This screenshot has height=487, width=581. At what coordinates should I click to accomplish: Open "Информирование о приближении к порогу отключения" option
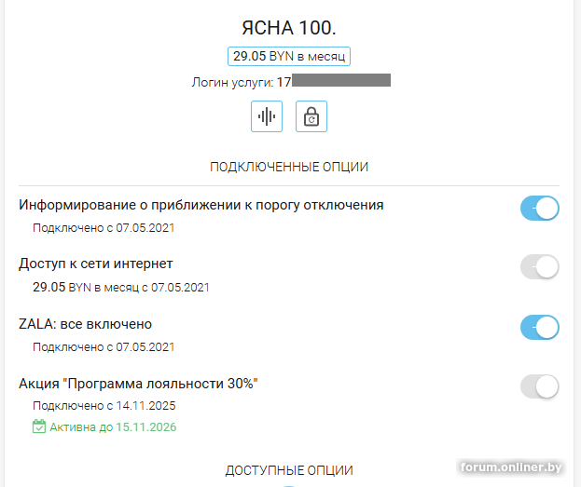tap(201, 205)
